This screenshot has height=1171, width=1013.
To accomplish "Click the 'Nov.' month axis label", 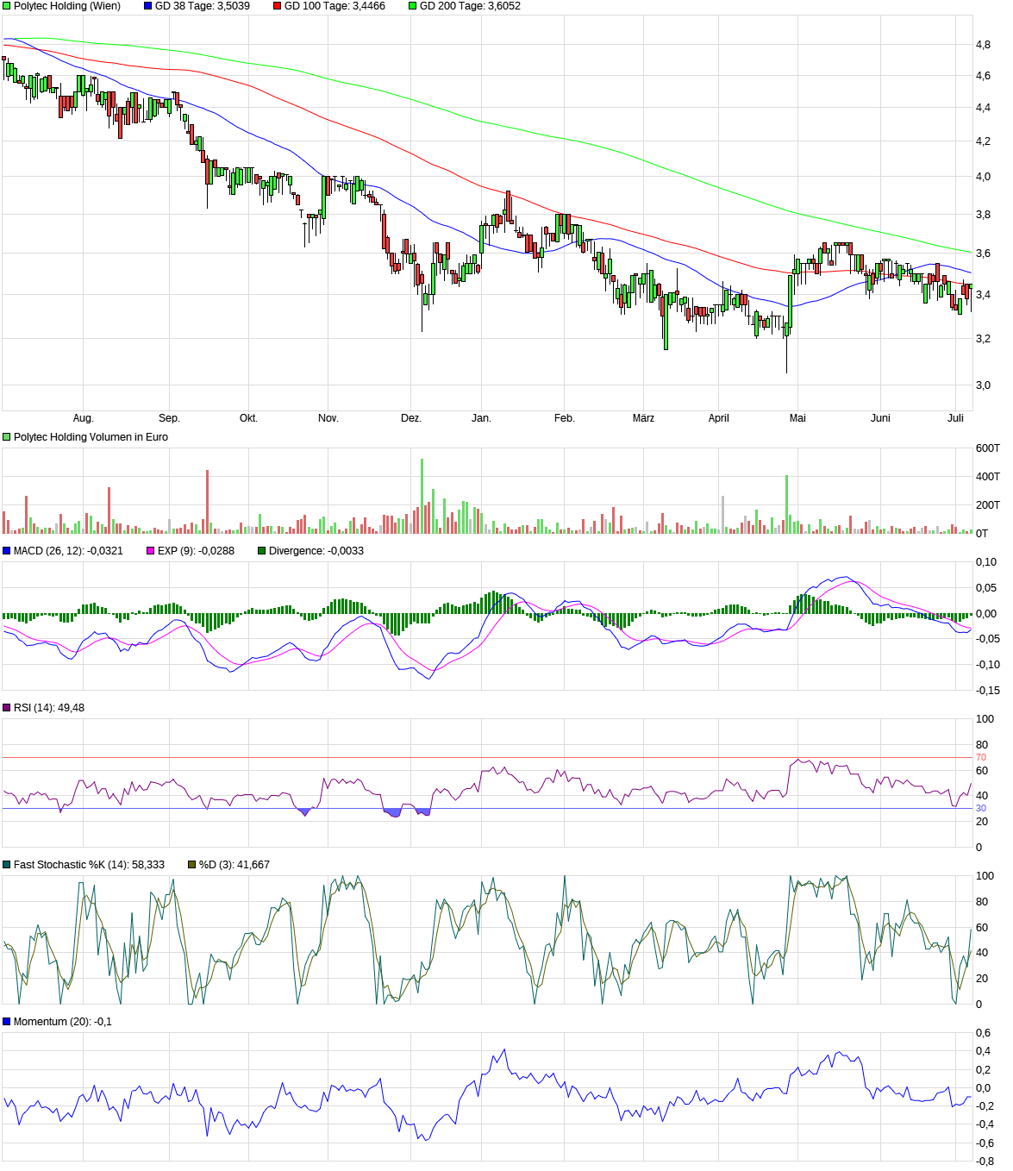I will (x=328, y=418).
